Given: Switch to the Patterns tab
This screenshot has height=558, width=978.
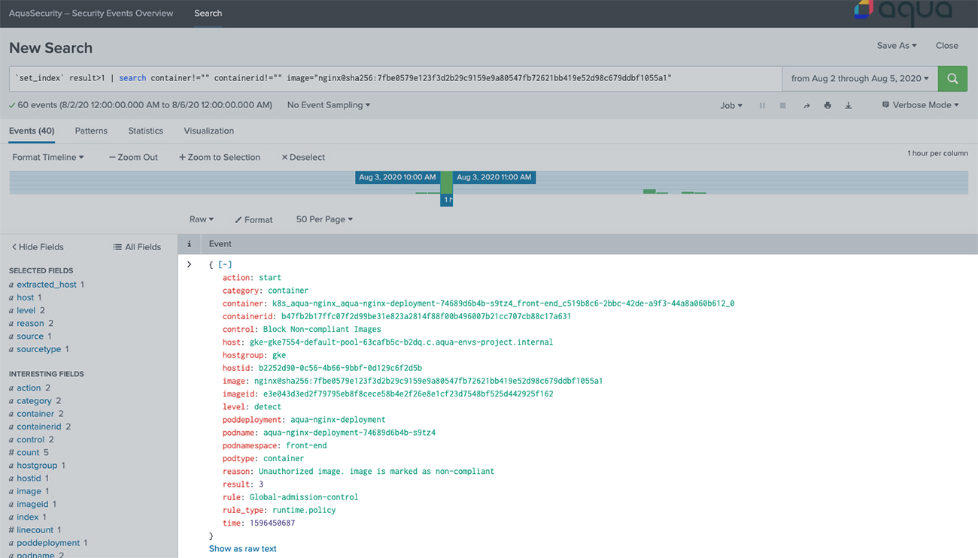Looking at the screenshot, I should (x=91, y=131).
